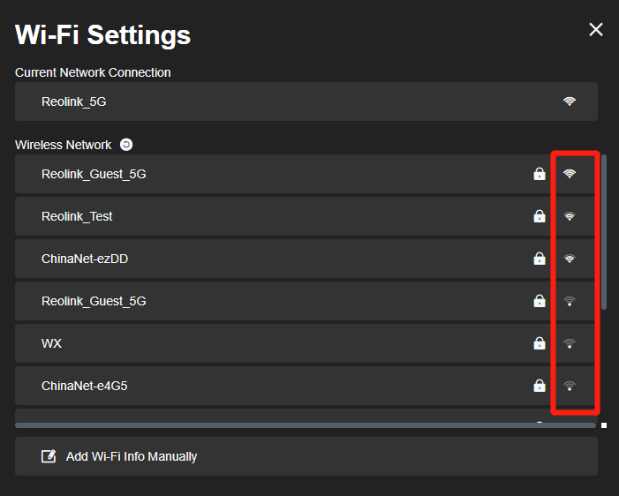Close the Wi-Fi Settings dialog
The width and height of the screenshot is (619, 496).
tap(596, 29)
